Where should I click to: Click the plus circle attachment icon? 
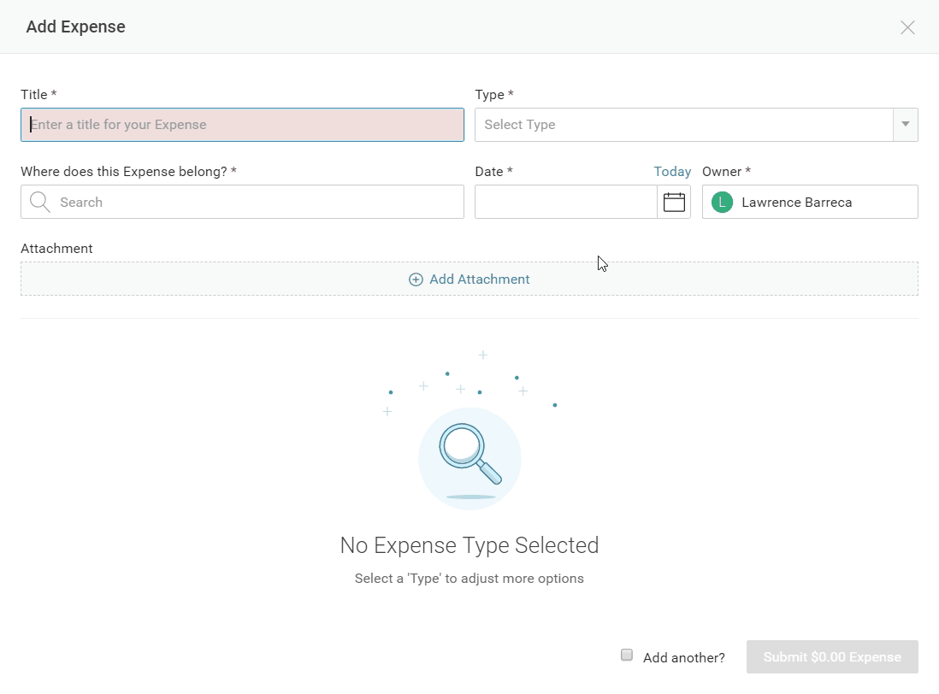tap(416, 279)
